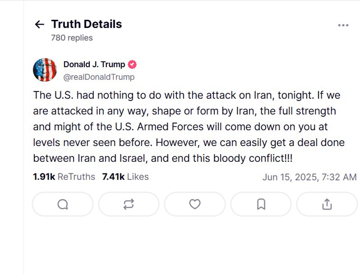View the 1.91k ReTruths list
The height and width of the screenshot is (274, 360).
tap(64, 177)
